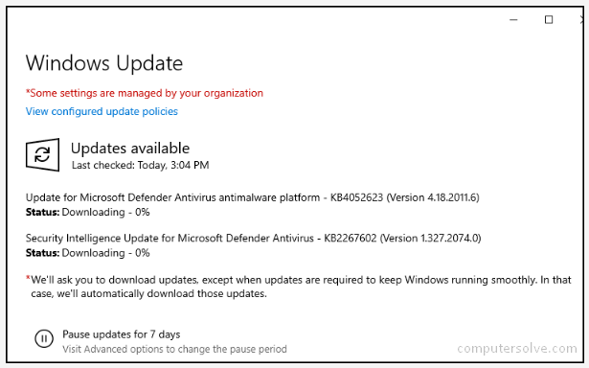Image resolution: width=589 pixels, height=368 pixels.
Task: Click the Last checked Today 3:04 PM text
Action: pyautogui.click(x=140, y=165)
